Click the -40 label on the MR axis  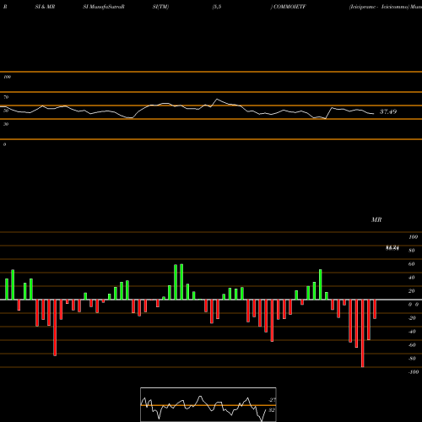[412, 332]
